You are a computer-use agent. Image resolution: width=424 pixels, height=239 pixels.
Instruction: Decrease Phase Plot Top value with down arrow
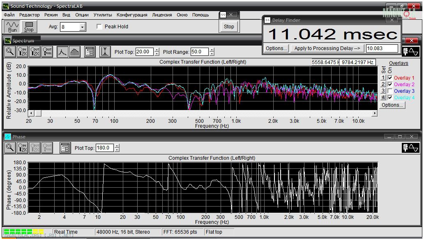pos(117,150)
